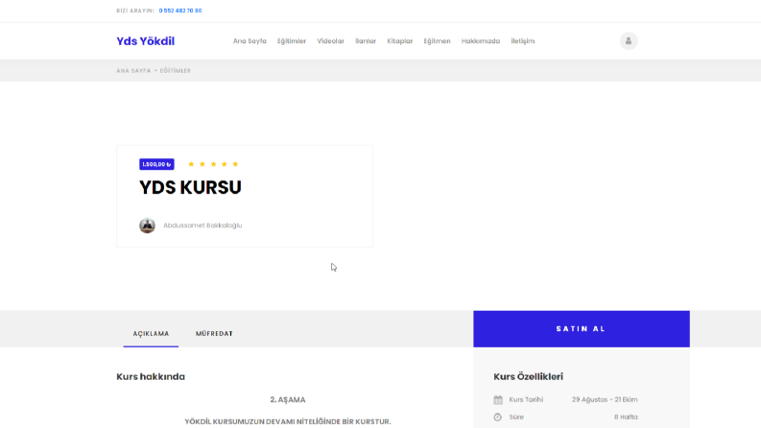Open the user account icon

[629, 40]
